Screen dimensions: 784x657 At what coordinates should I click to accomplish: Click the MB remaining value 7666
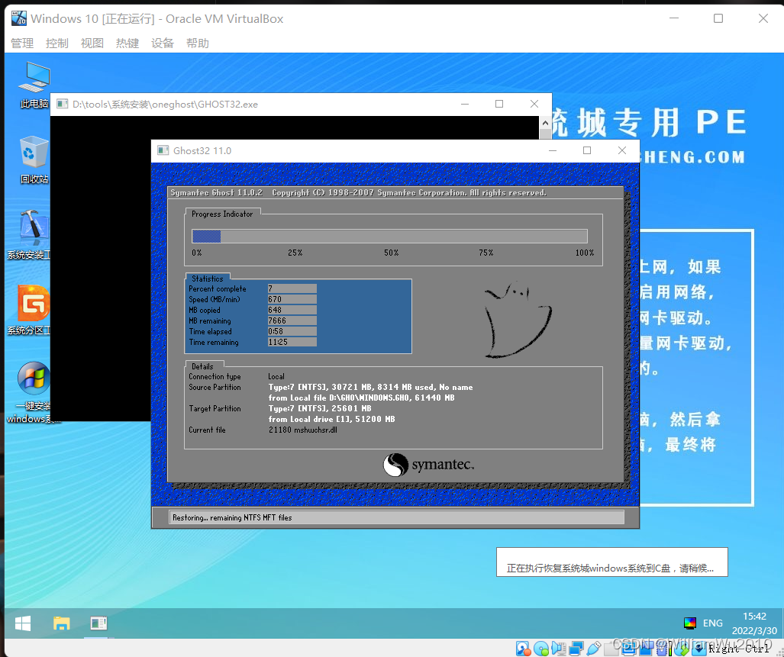pyautogui.click(x=292, y=320)
